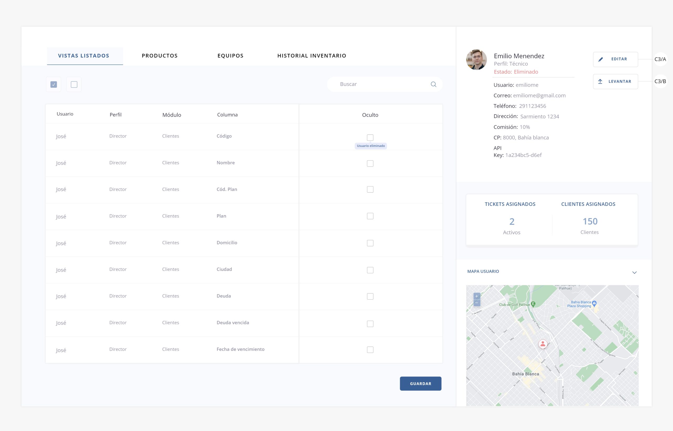This screenshot has height=431, width=673.
Task: Click the map zoom-in plus icon
Action: click(x=477, y=296)
